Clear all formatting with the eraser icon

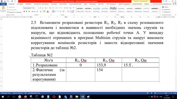click(x=50, y=8)
